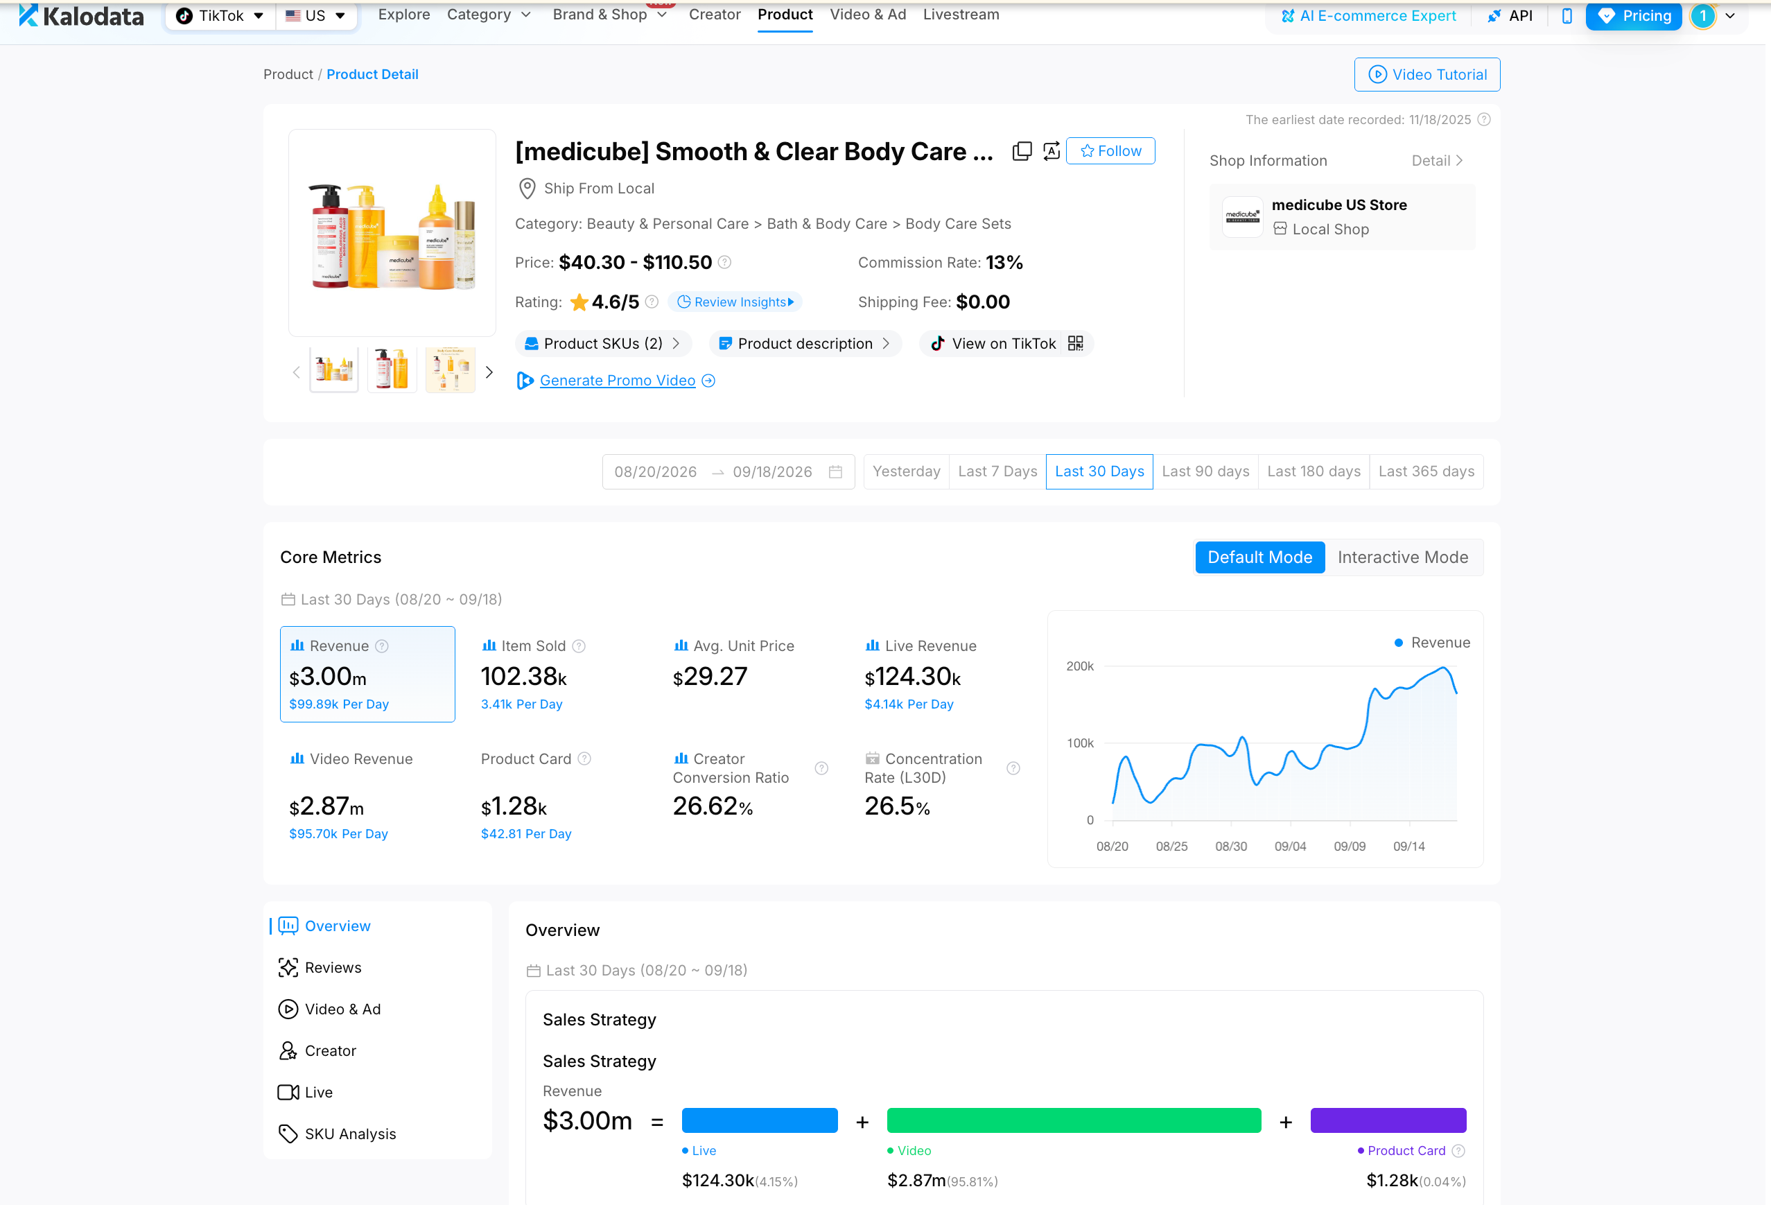Click the Kalodata logo
Viewport: 1771px width, 1205px height.
(81, 15)
